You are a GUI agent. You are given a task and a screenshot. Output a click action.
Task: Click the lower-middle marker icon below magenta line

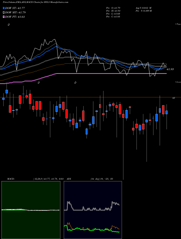(75, 83)
